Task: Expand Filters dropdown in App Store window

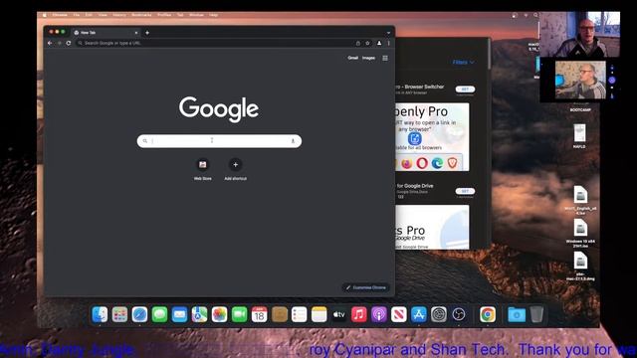Action: coord(463,62)
